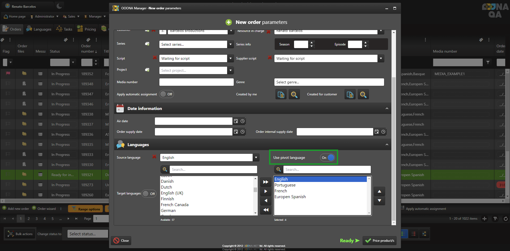
Task: Click the Close button in dialog
Action: coord(121,241)
